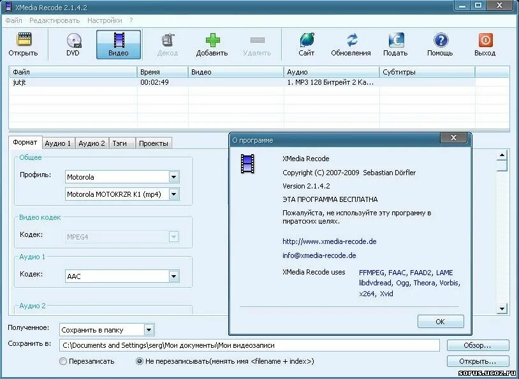Expand the Motorola profile dropdown

[x=174, y=177]
